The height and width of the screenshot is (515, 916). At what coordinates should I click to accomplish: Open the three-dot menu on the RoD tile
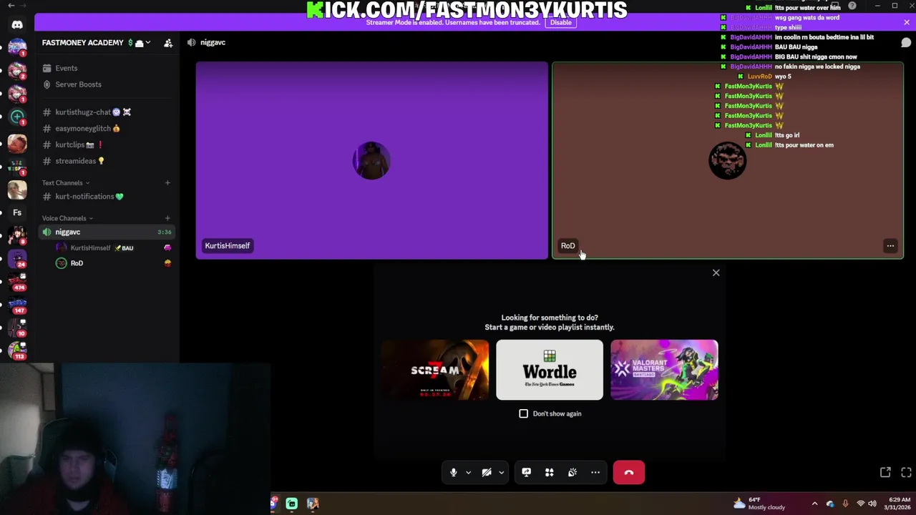coord(890,246)
